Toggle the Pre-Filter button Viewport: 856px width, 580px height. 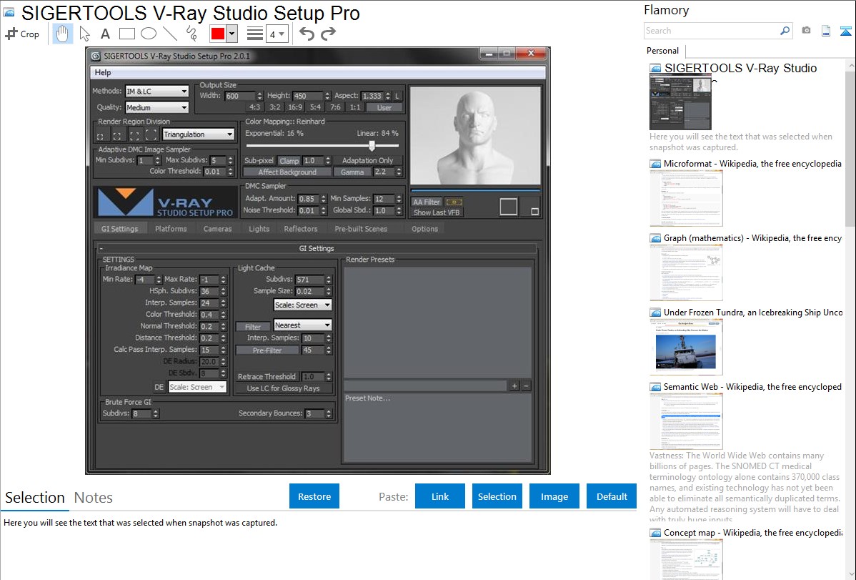coord(267,350)
